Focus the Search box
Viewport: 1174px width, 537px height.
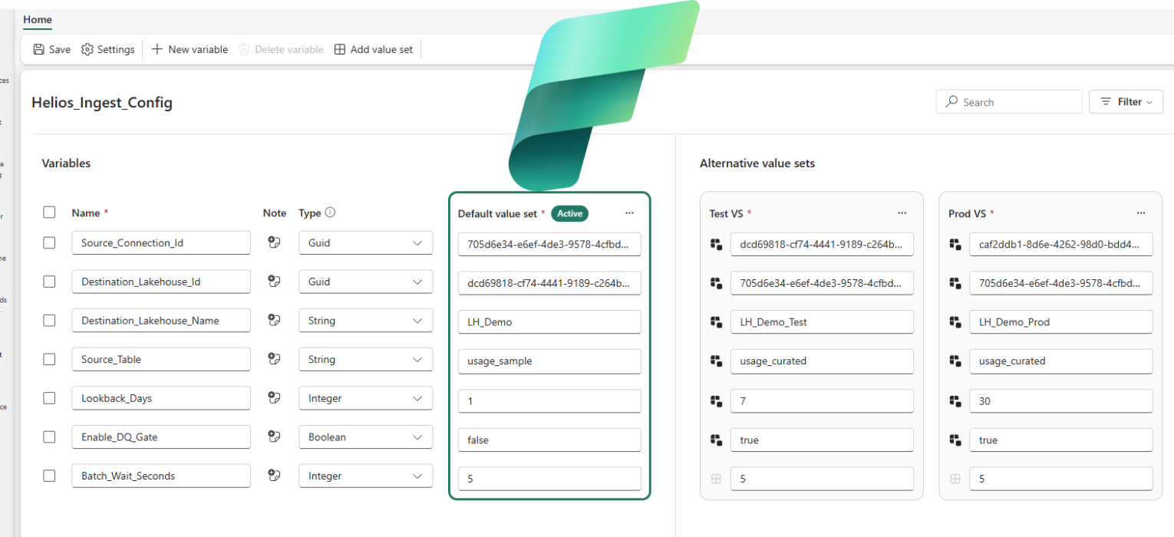click(x=1009, y=101)
